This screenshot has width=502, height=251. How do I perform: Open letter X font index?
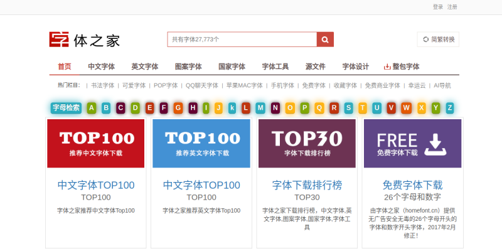point(422,108)
